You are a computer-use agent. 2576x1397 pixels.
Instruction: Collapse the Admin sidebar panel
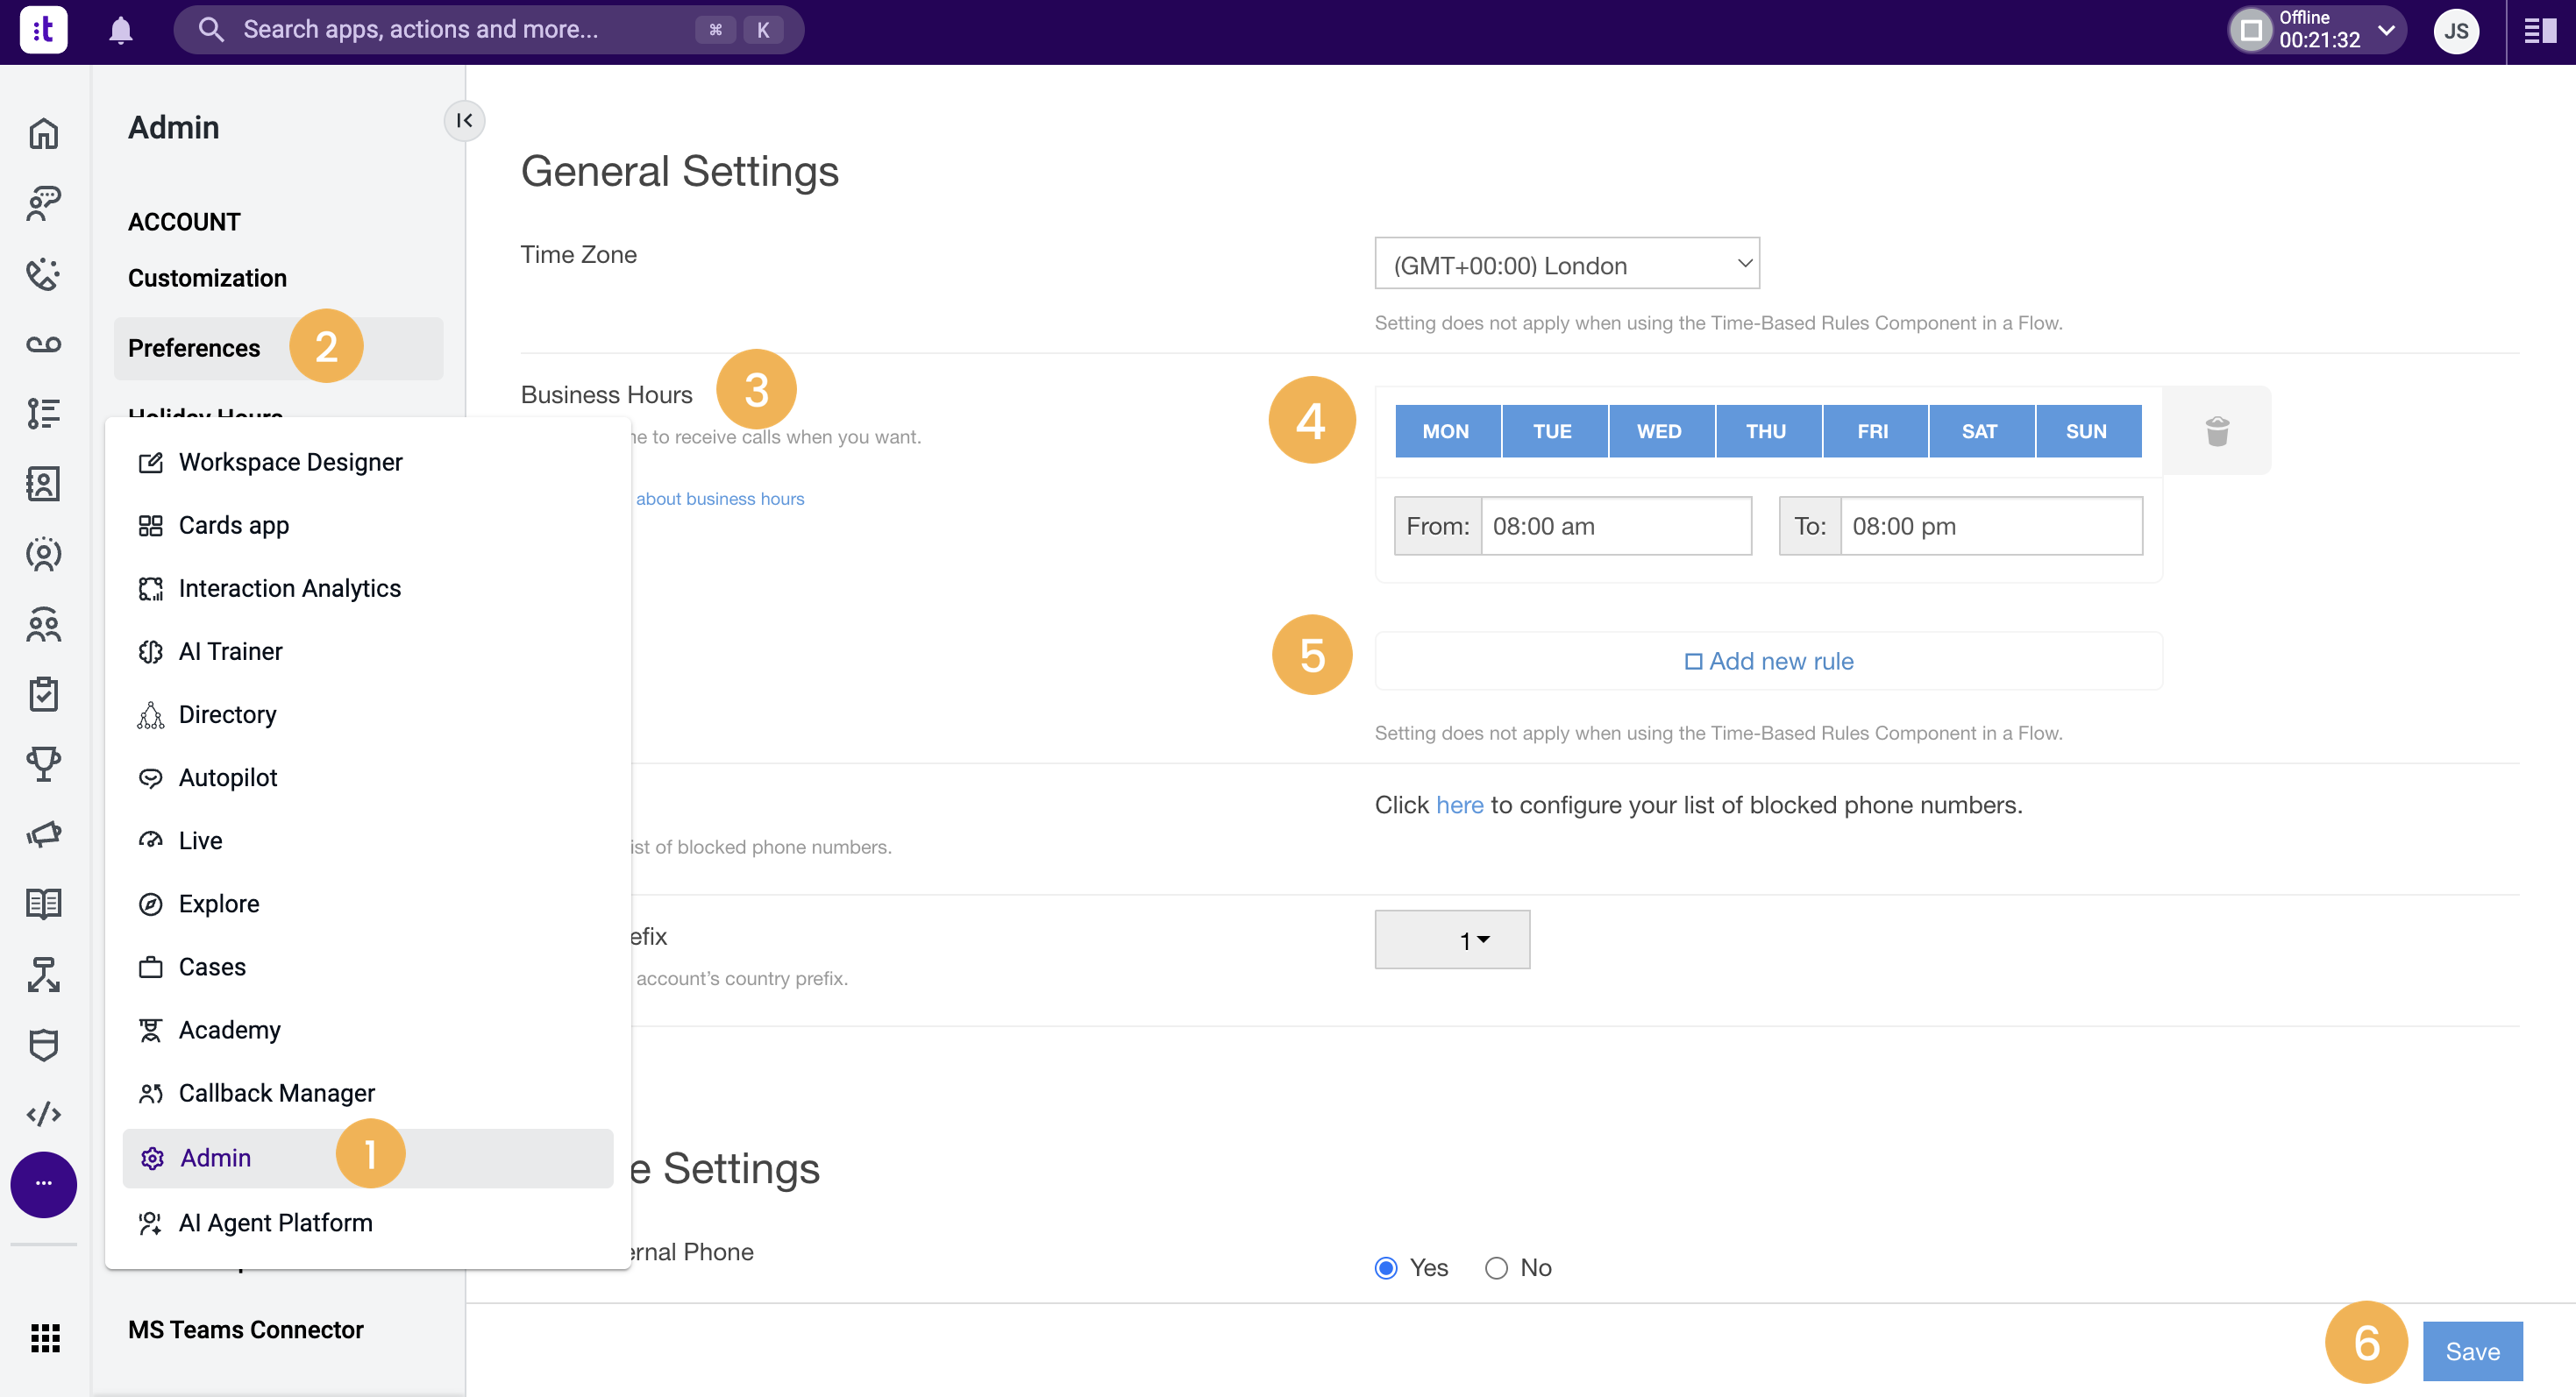464,121
